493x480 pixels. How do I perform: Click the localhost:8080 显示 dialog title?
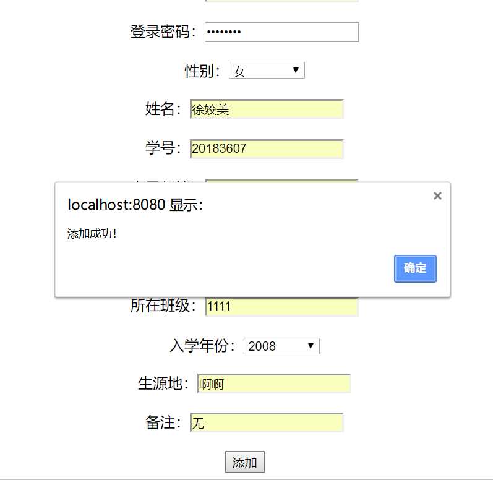tap(135, 205)
